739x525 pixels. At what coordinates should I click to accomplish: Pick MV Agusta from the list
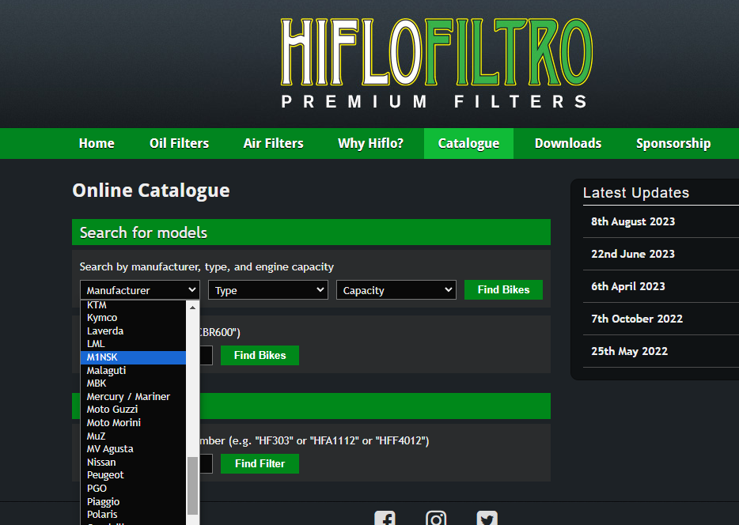point(134,449)
